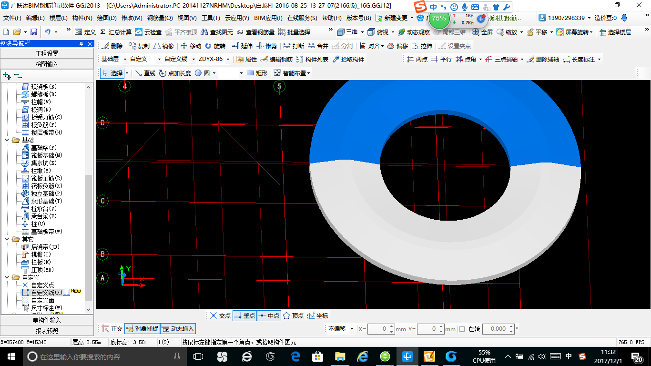This screenshot has height=366, width=651.
Task: Collapse the 其它 tree folder
Action: point(7,239)
